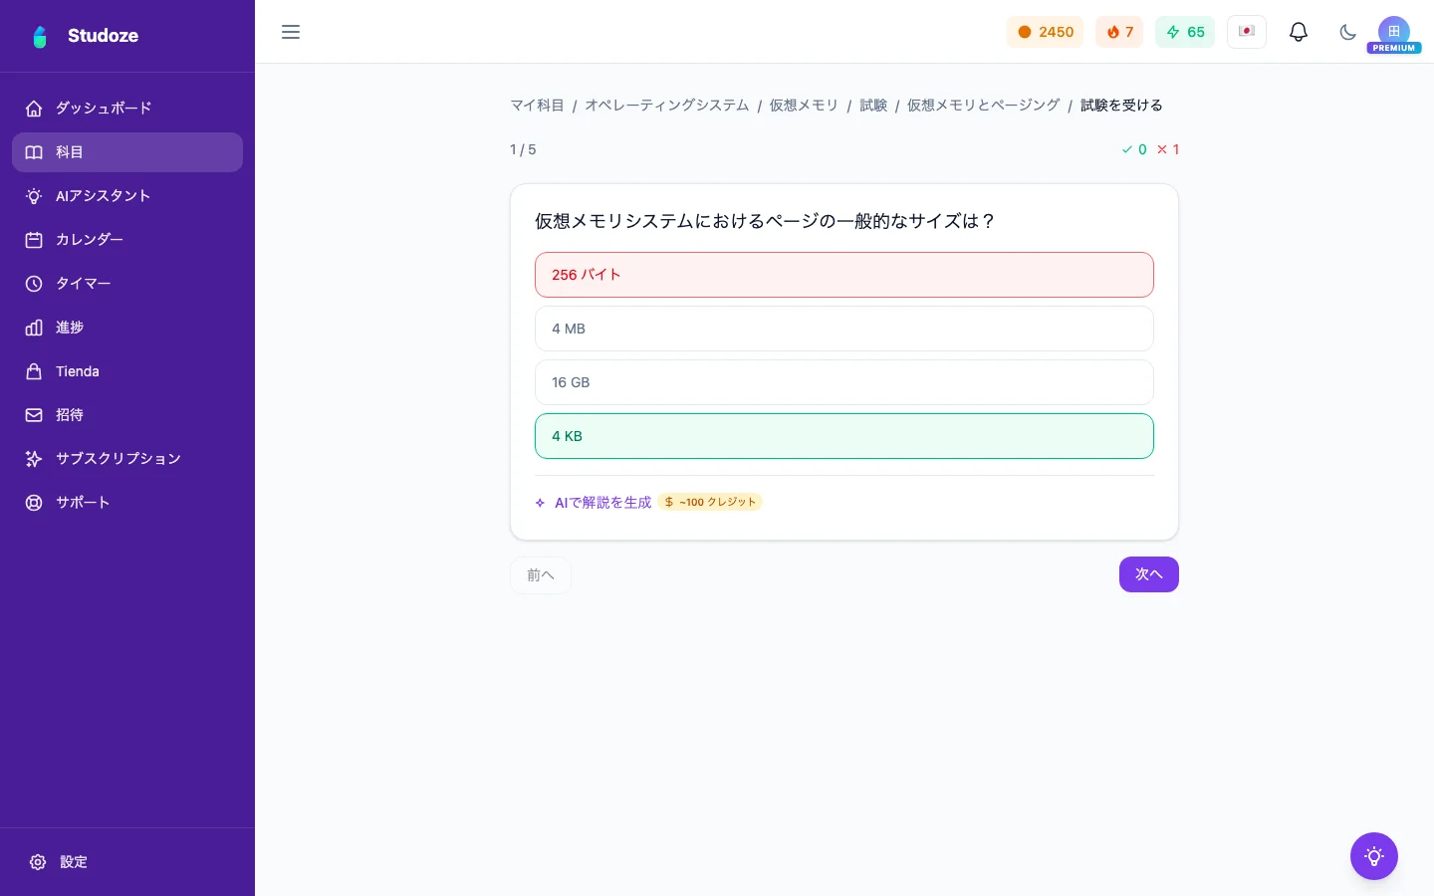Viewport: 1434px width, 896px height.
Task: Go to マイ科目 breadcrumb
Action: (x=538, y=106)
